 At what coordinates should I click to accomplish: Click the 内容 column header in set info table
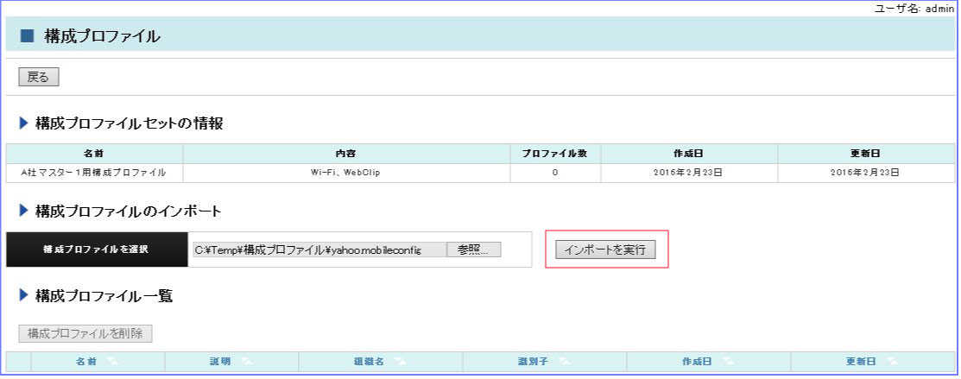346,154
